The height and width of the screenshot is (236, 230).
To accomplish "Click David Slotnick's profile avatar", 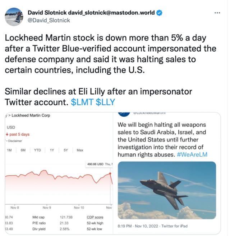I will click(14, 17).
